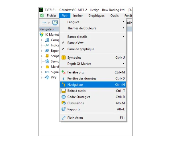The image size is (171, 143).
Task: Expand the Comptes tree node chevron
Action: coord(41,40)
